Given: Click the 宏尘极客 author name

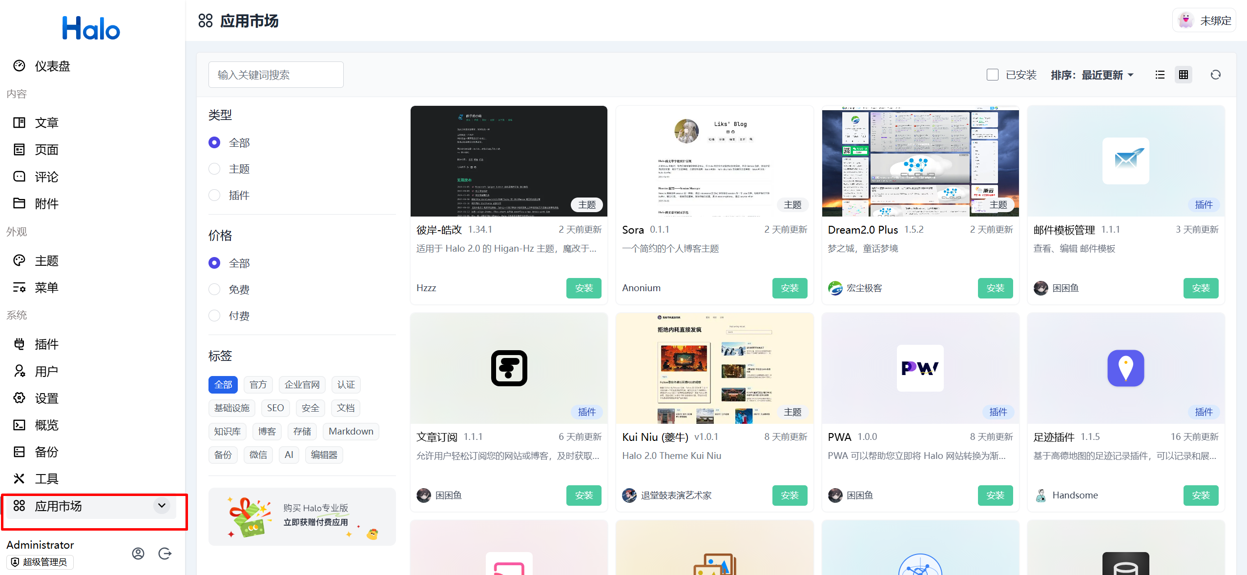Looking at the screenshot, I should (x=864, y=288).
